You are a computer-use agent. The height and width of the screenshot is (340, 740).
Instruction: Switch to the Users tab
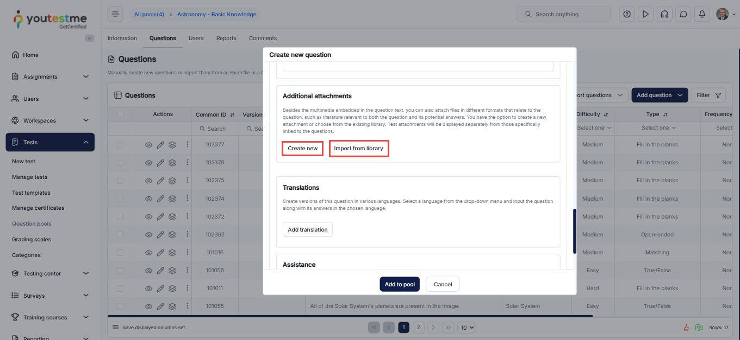(196, 38)
